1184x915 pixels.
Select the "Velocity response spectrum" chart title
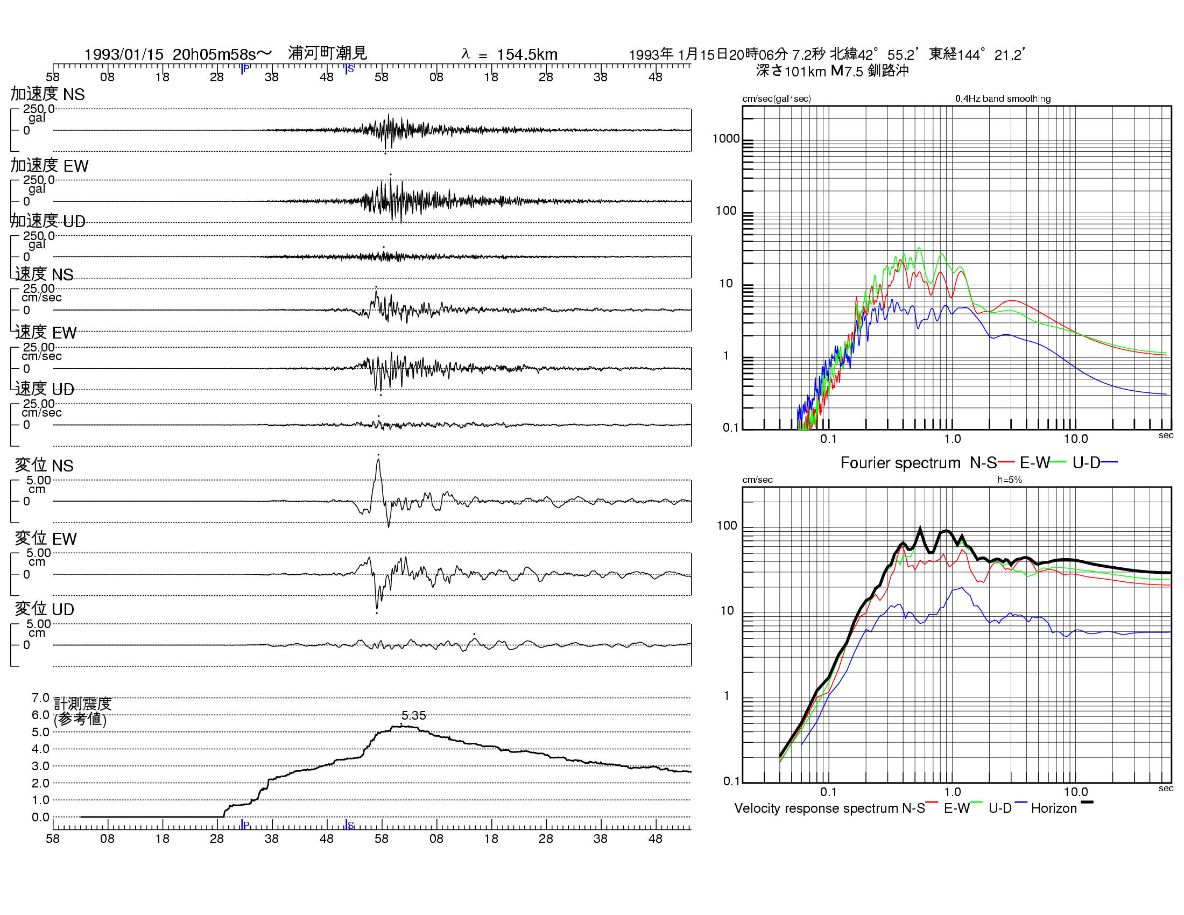816,808
